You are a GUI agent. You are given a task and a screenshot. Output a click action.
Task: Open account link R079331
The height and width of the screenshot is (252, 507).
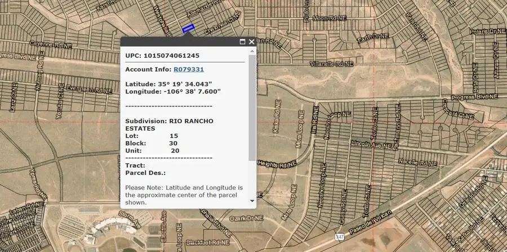pyautogui.click(x=188, y=69)
